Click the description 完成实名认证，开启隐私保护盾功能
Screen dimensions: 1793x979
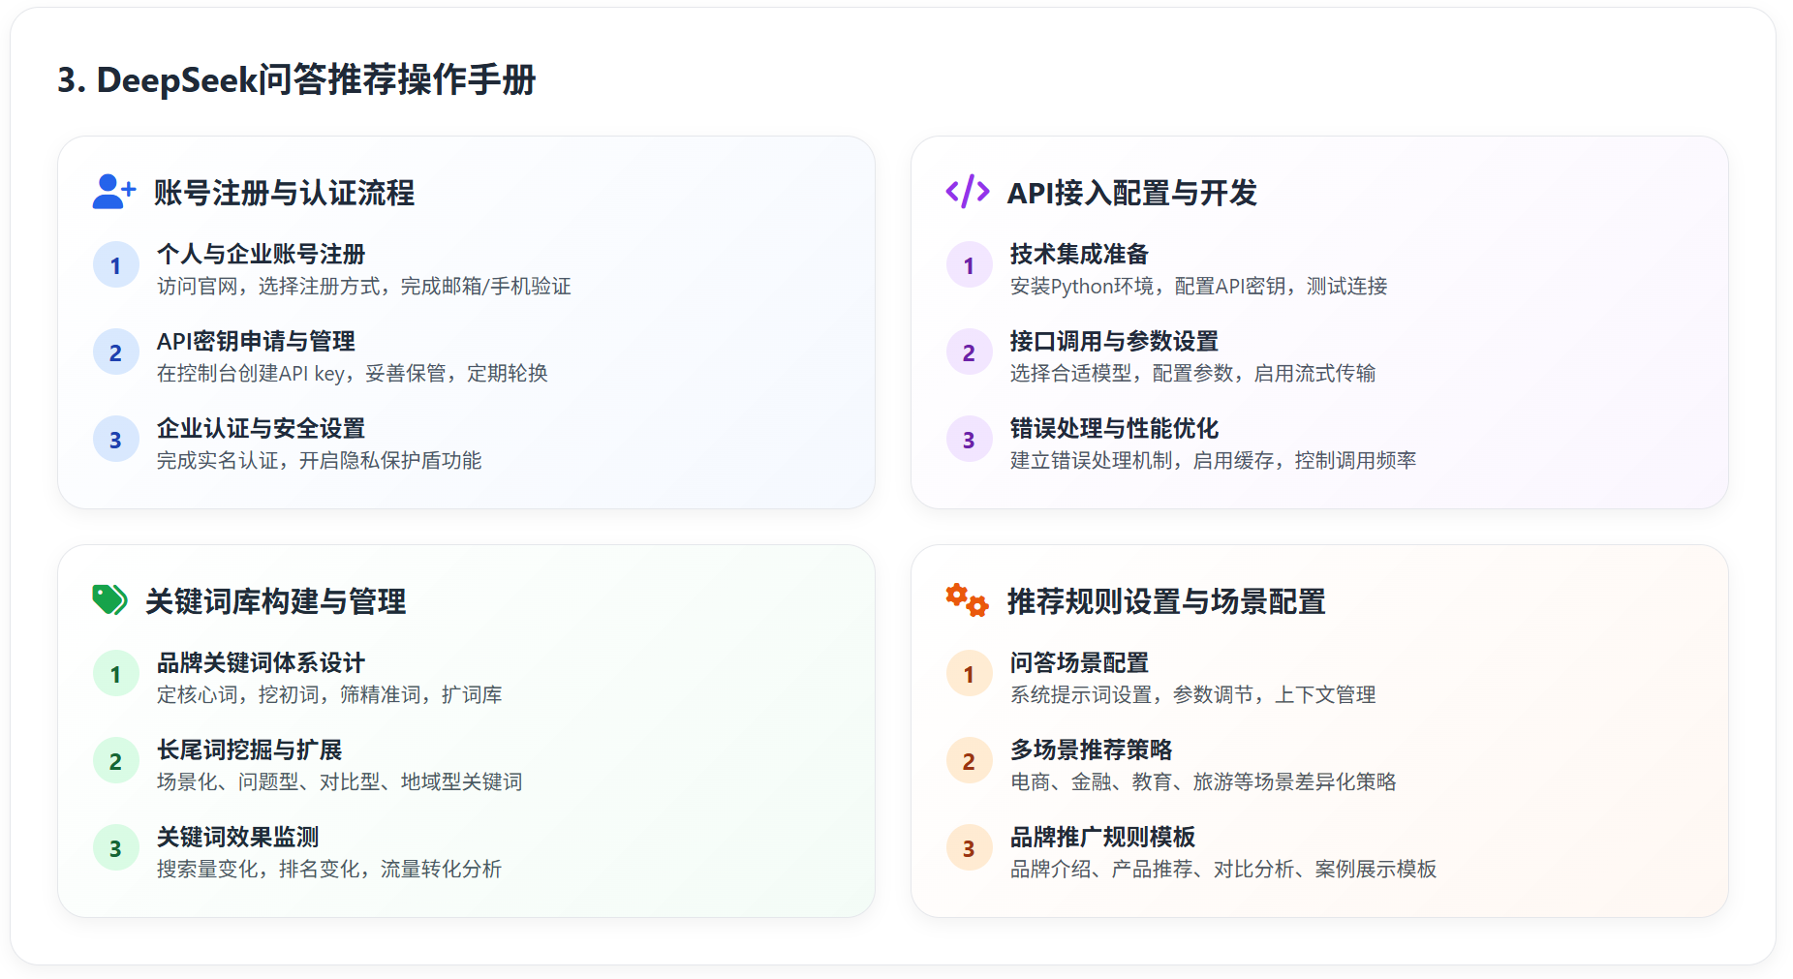[320, 461]
